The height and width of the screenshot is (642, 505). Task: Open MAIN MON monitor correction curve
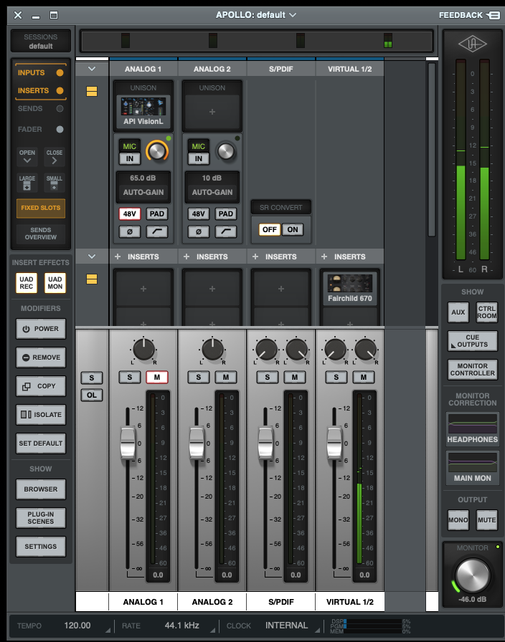click(x=472, y=468)
